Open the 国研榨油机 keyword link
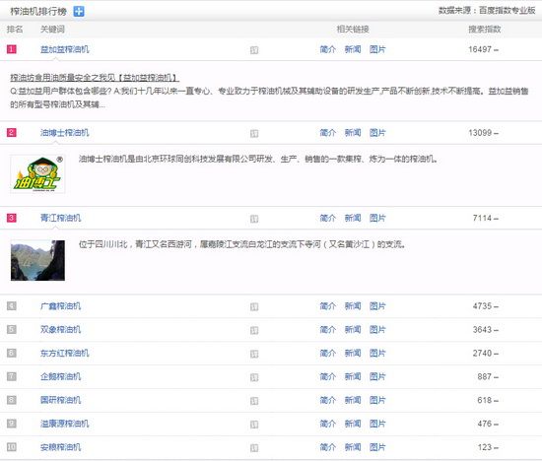 pos(60,400)
